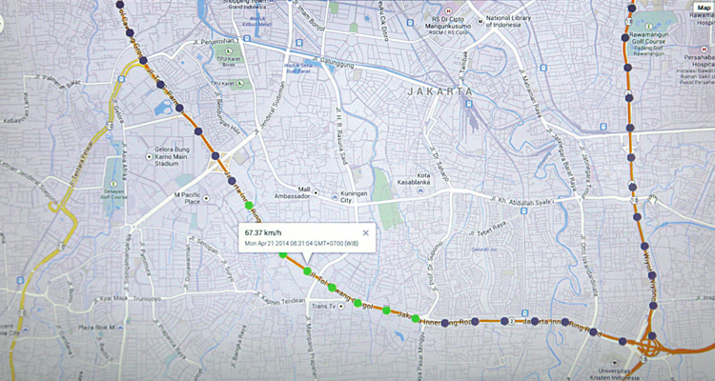This screenshot has width=715, height=381.
Task: Select transit stop icon near Jl. Tebet Raya
Action: pyautogui.click(x=523, y=211)
